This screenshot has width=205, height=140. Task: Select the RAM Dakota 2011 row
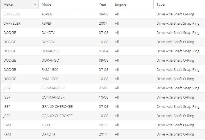(103, 134)
